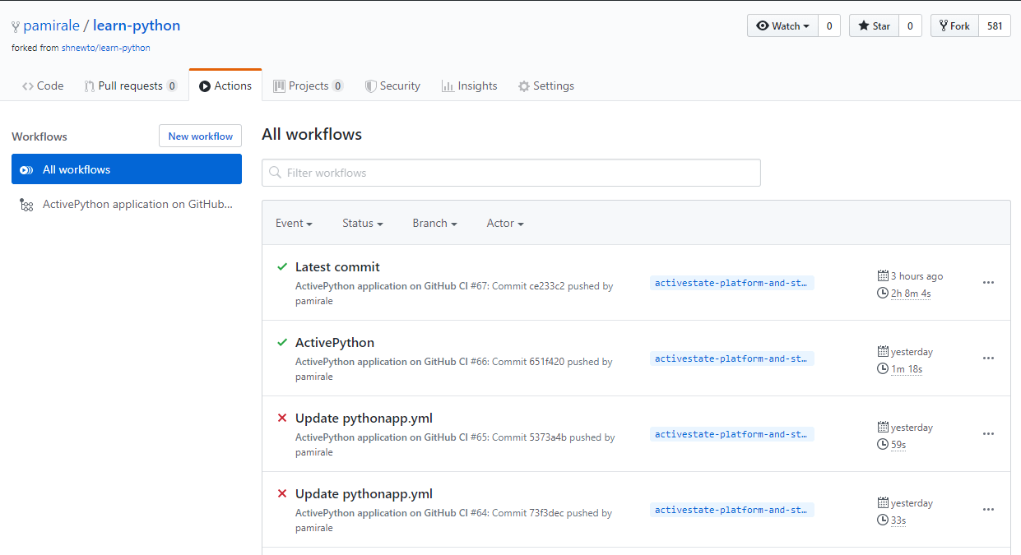This screenshot has height=555, width=1021.
Task: Star the repository
Action: (874, 25)
